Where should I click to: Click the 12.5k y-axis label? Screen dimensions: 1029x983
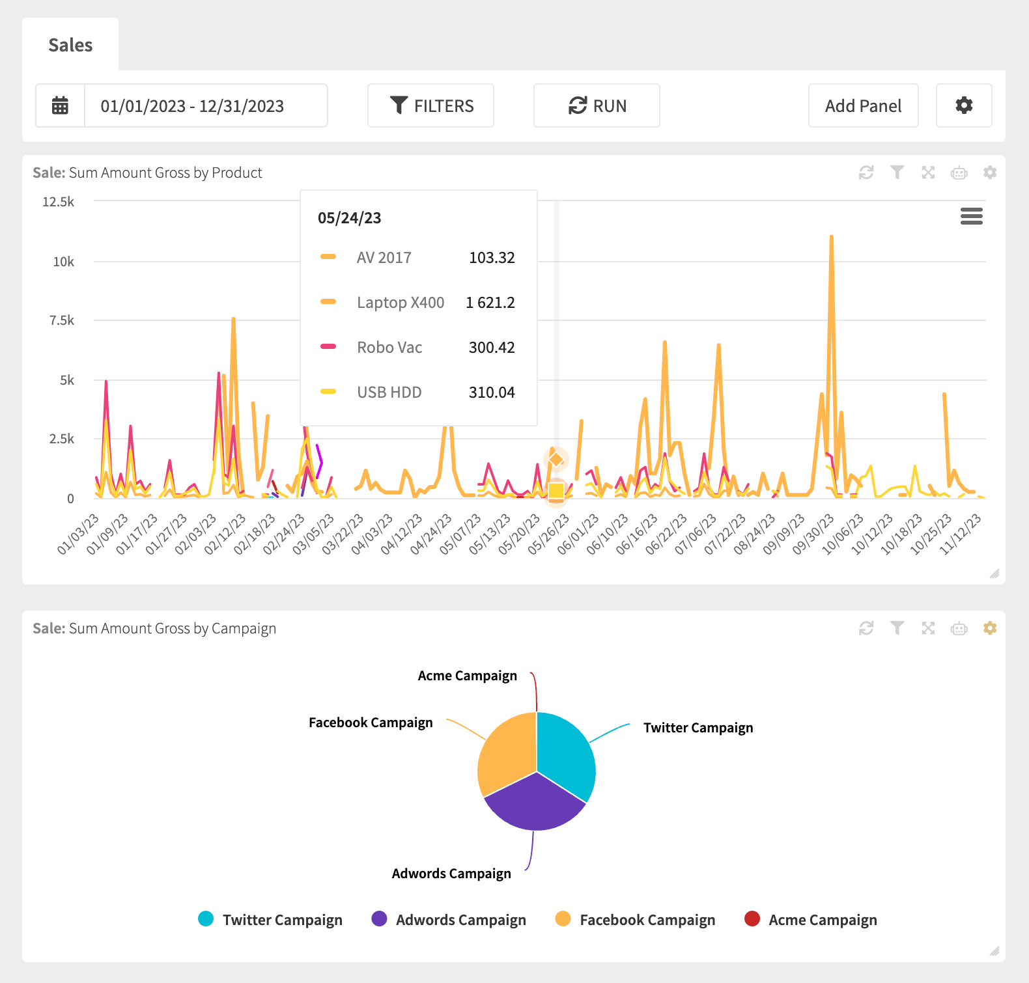point(58,202)
